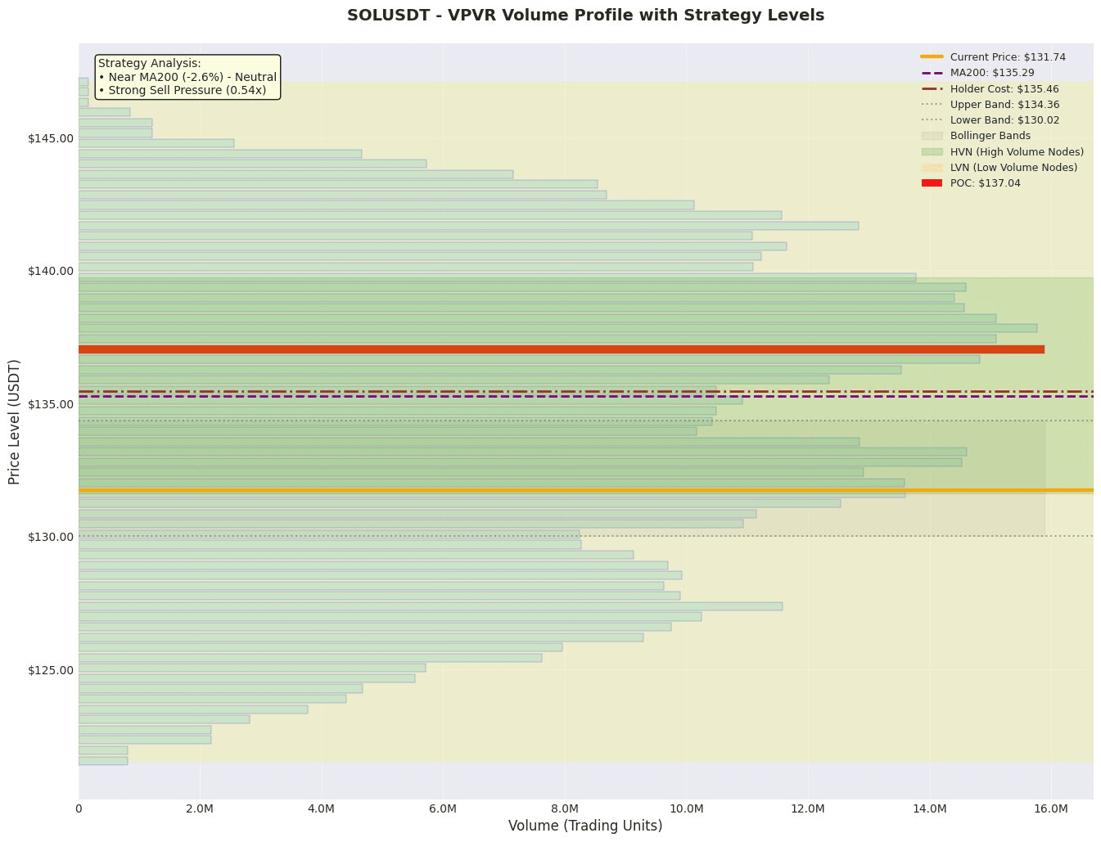The image size is (1101, 842).
Task: Select legend entry 'POC: $137.04'
Action: click(986, 183)
